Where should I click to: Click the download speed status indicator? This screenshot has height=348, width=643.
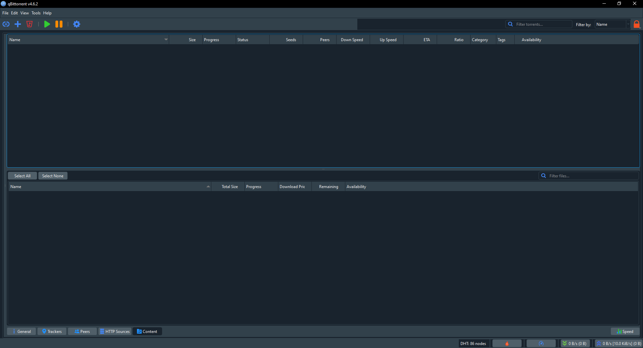pyautogui.click(x=575, y=343)
